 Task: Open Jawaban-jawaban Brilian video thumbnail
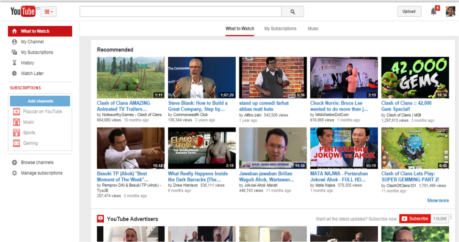(273, 148)
